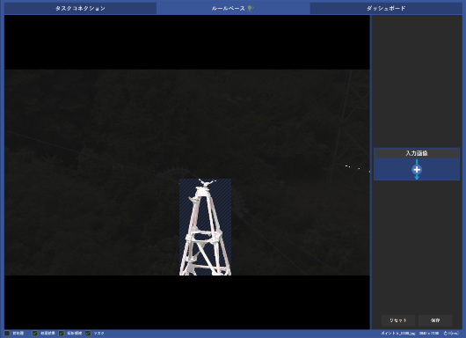Click the cyan down arrow below the plus
Screen dimensions: 466x338
click(x=417, y=177)
